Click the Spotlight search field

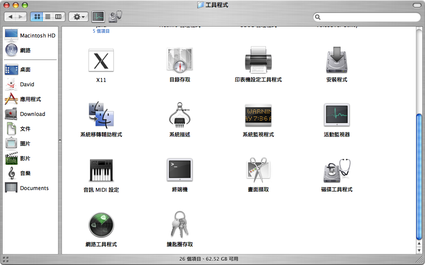click(x=367, y=17)
